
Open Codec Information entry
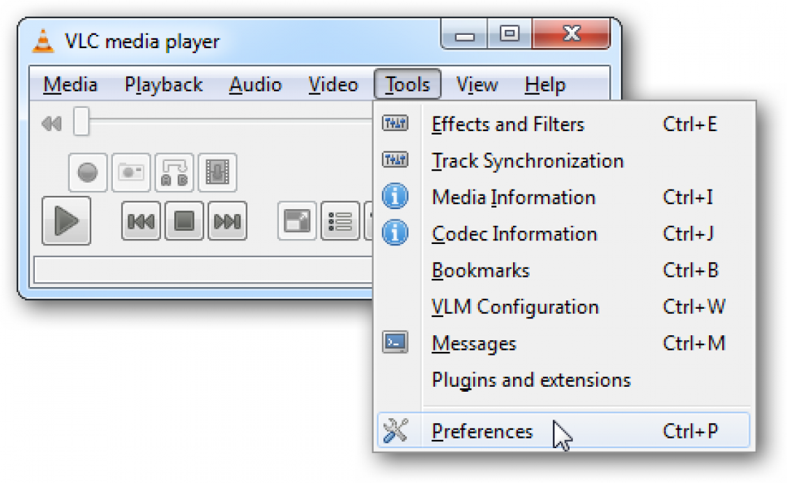[x=564, y=234]
